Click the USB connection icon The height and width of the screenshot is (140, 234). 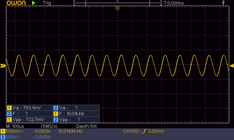tap(223, 3)
